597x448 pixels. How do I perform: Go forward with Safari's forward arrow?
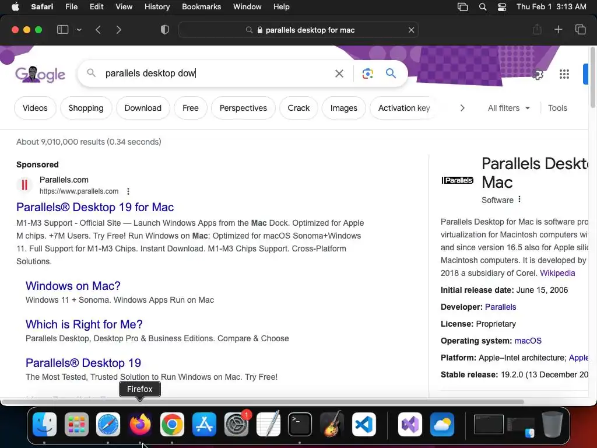118,30
